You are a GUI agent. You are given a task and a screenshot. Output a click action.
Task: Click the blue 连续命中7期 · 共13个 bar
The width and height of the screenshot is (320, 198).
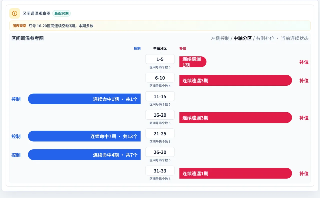pos(84,136)
